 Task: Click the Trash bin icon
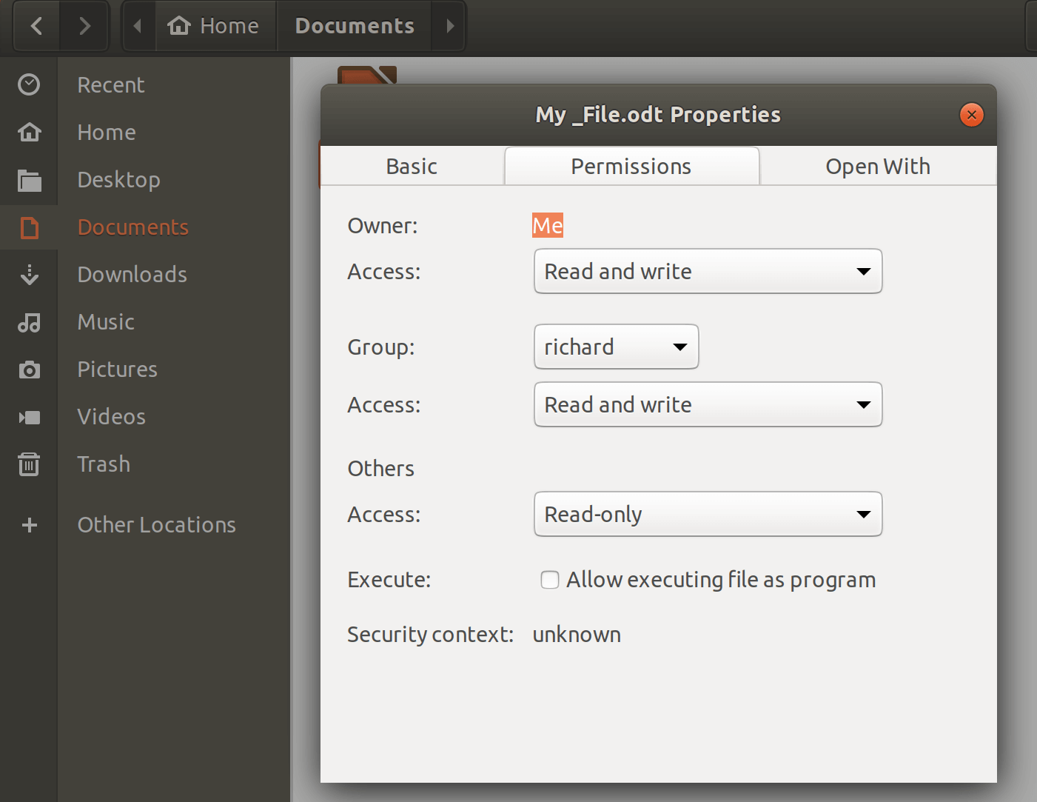point(29,464)
